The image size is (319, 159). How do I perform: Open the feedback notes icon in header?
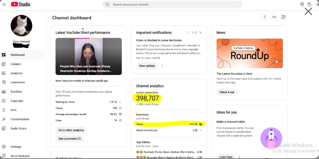pyautogui.click(x=302, y=4)
